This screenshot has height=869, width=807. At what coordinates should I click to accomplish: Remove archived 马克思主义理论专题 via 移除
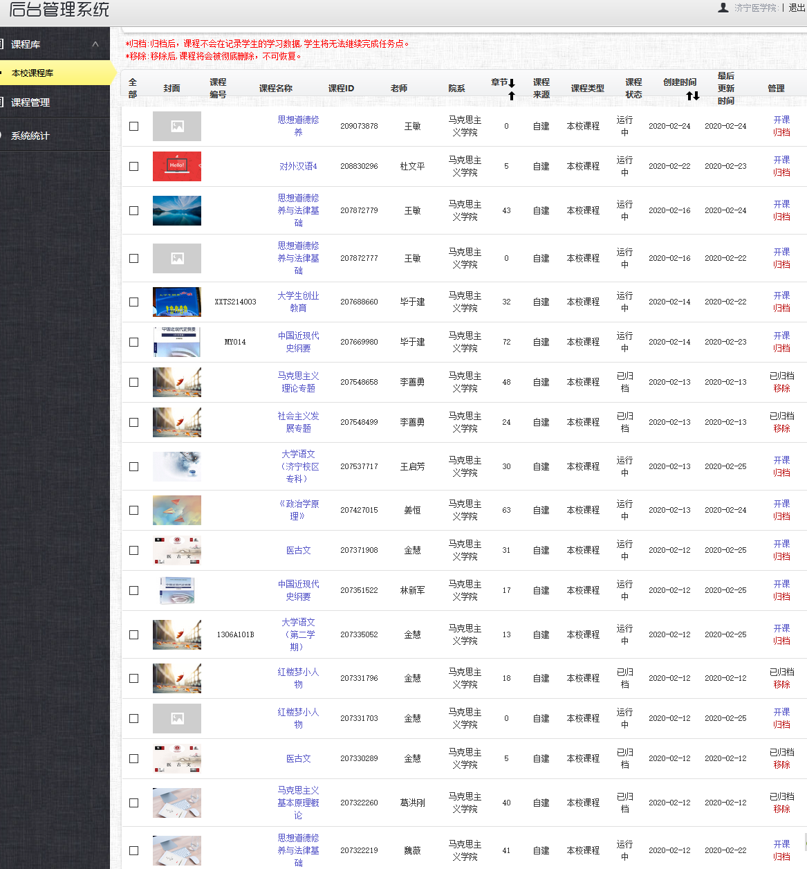pos(781,388)
